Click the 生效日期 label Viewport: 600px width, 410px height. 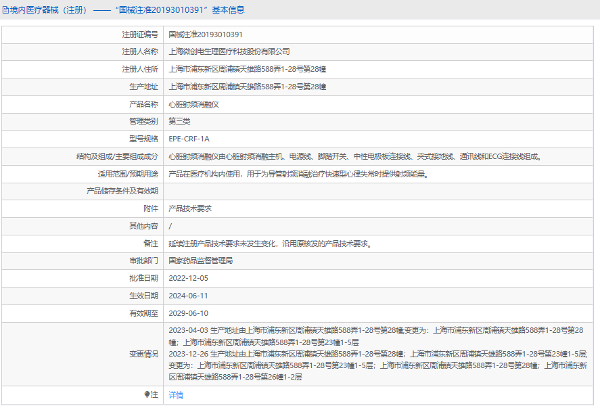click(143, 296)
